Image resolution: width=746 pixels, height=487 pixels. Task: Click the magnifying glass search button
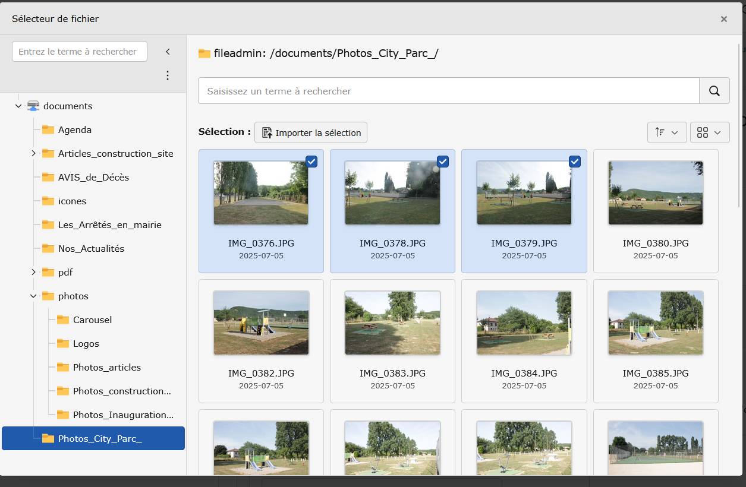(714, 91)
